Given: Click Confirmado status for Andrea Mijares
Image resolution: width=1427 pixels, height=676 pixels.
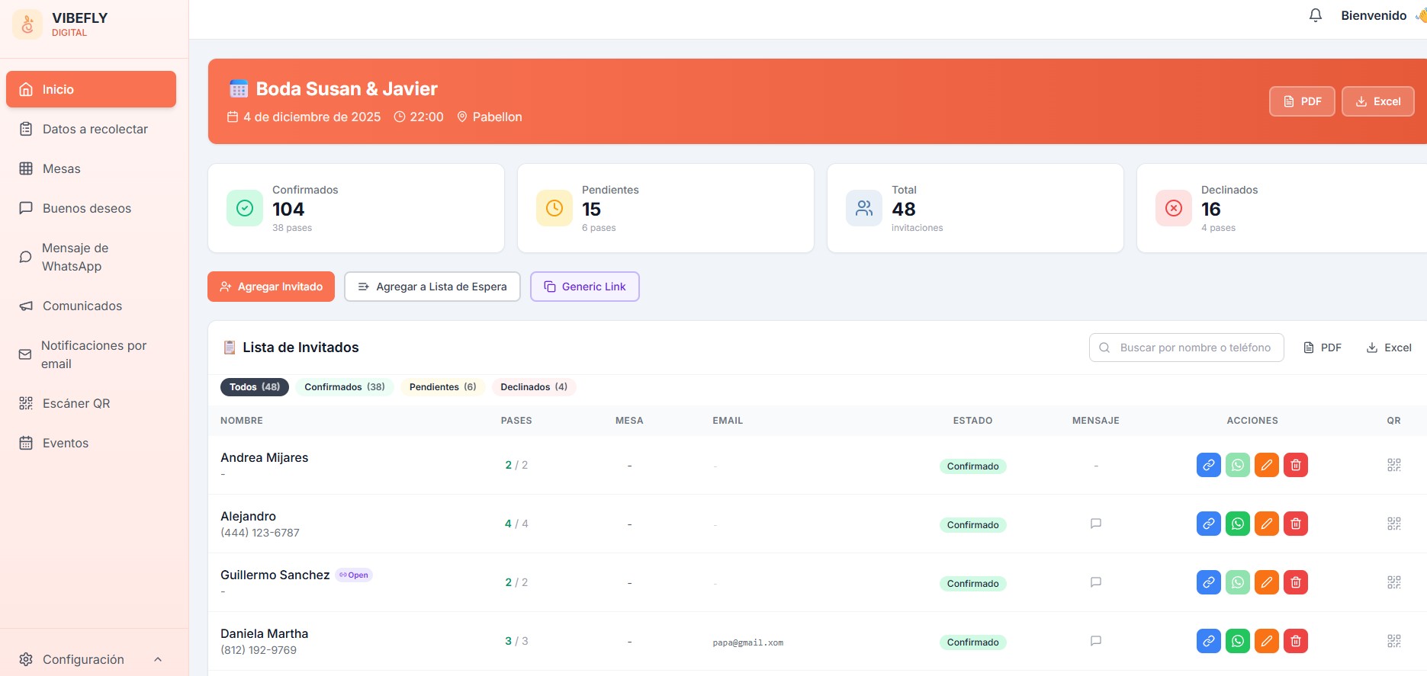Looking at the screenshot, I should (x=973, y=466).
